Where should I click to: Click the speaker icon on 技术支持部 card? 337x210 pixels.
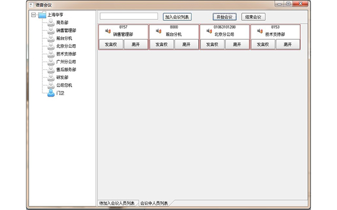pos(259,30)
